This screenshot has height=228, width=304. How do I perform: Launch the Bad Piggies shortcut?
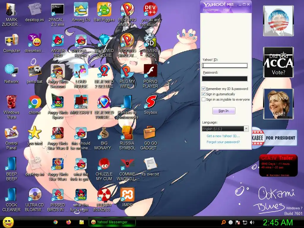point(104,12)
